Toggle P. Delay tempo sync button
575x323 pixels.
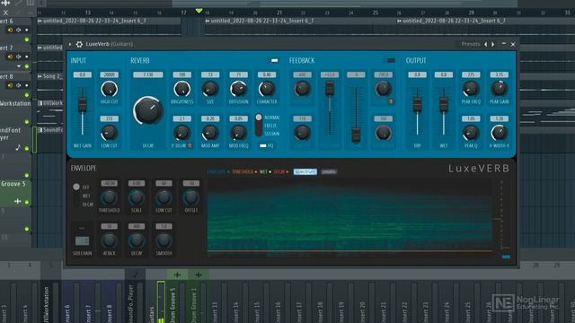(x=190, y=145)
